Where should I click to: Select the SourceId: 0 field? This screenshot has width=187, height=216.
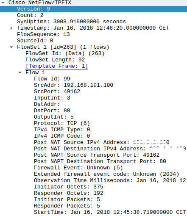pyautogui.click(x=93, y=41)
